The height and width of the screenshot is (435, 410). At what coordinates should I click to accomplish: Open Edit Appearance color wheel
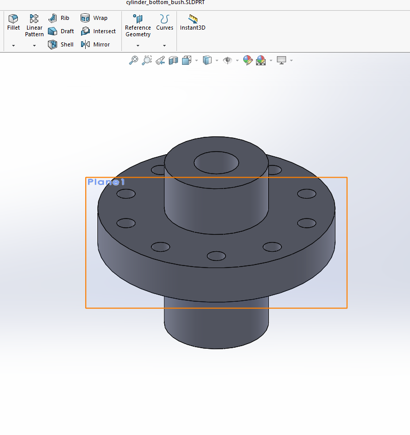(248, 60)
